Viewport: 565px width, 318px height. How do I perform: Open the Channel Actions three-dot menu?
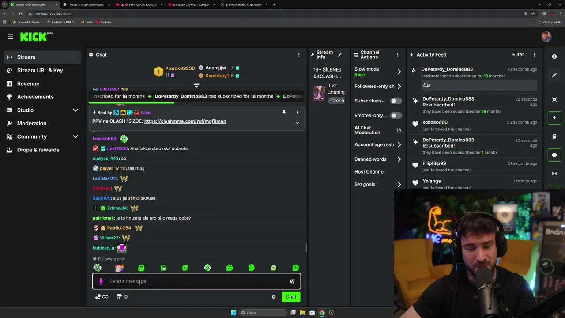click(397, 55)
